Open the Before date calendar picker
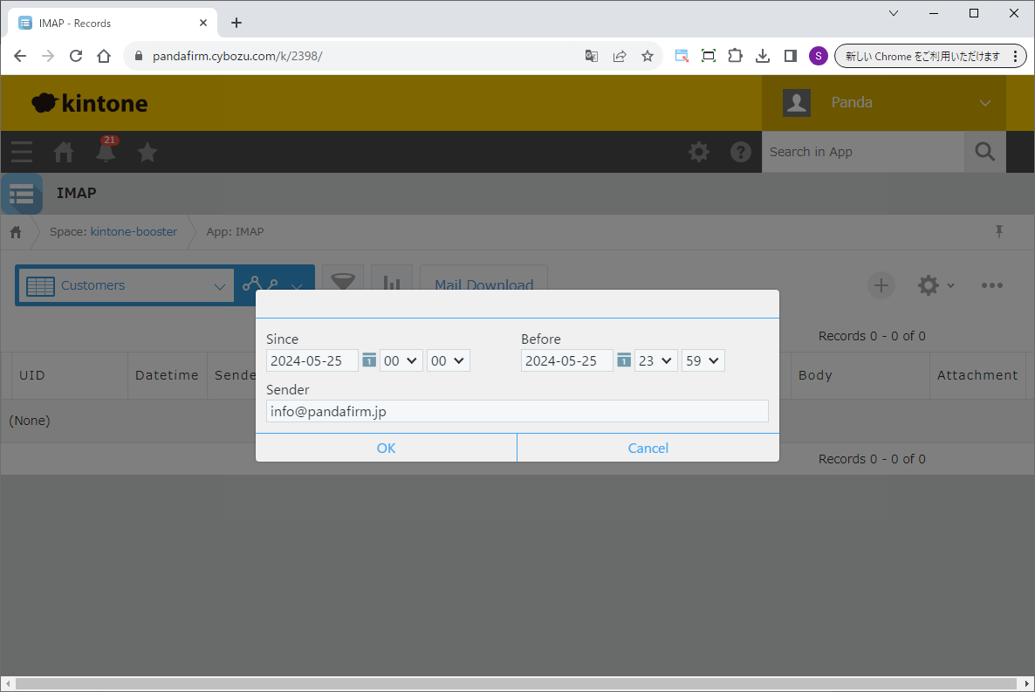1035x692 pixels. pyautogui.click(x=624, y=360)
